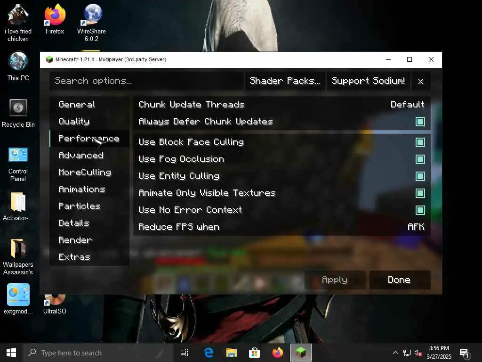Select the Performance settings tab
The image size is (482, 362).
coord(89,139)
